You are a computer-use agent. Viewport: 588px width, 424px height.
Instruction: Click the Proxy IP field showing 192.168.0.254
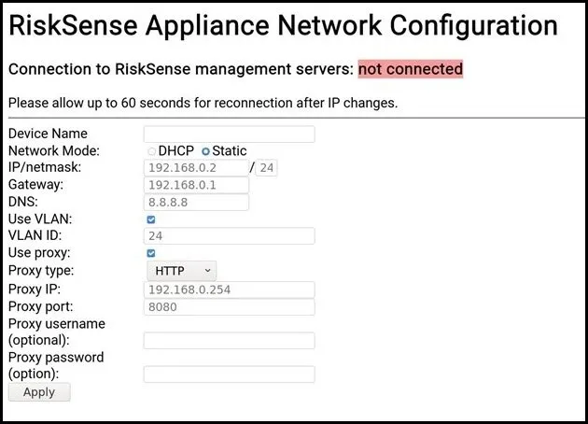(x=229, y=290)
